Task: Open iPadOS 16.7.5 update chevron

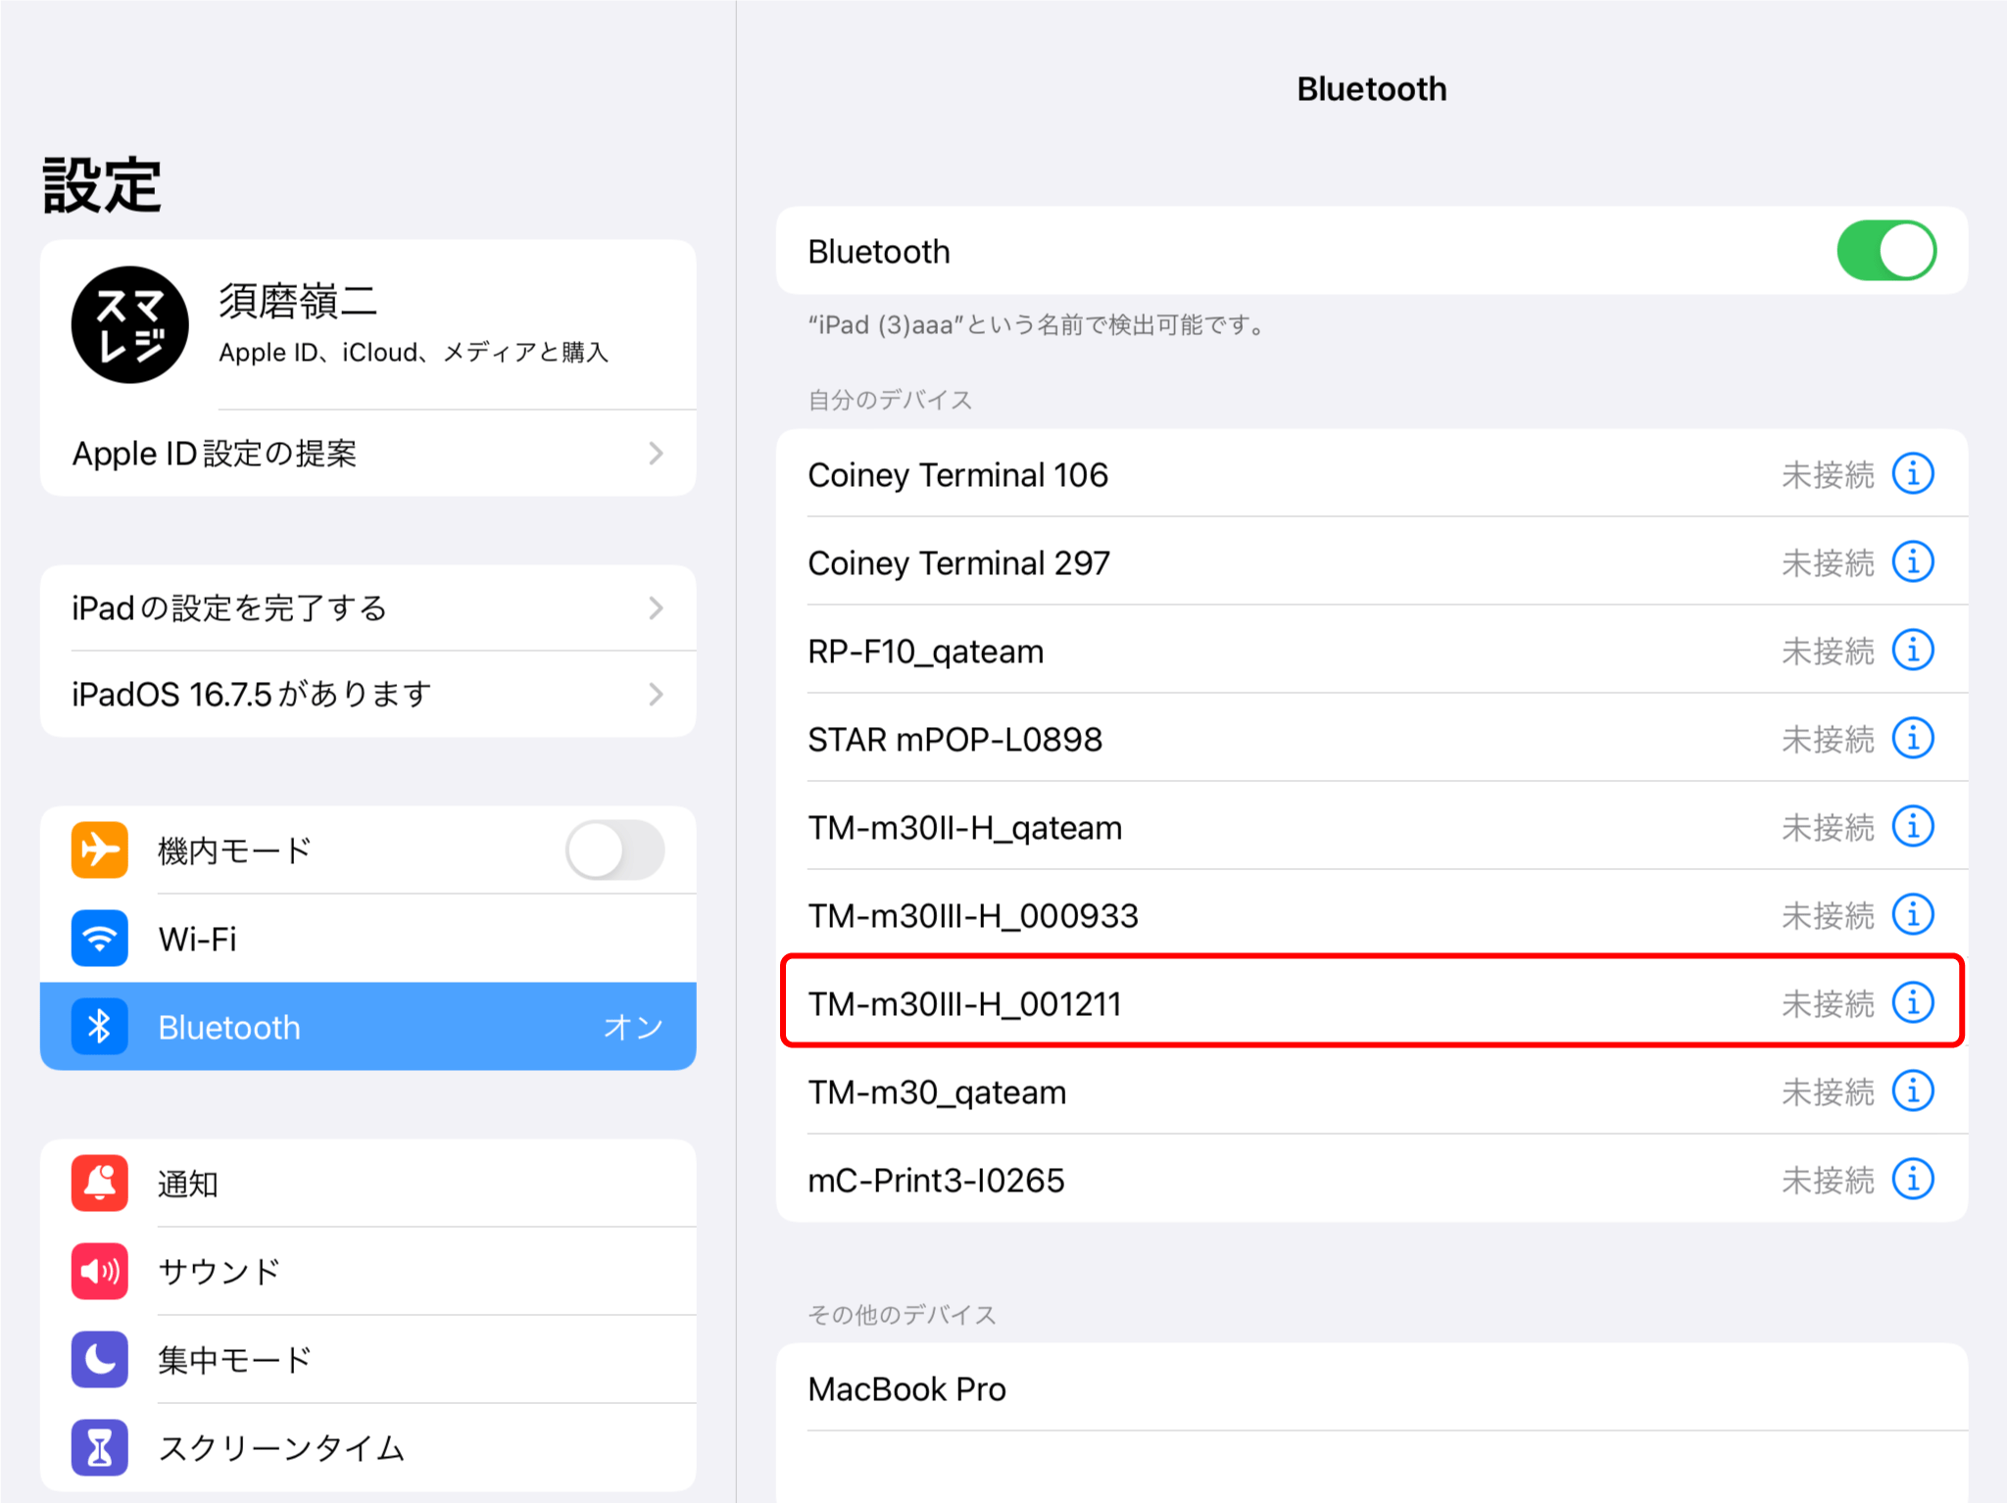Action: 656,695
